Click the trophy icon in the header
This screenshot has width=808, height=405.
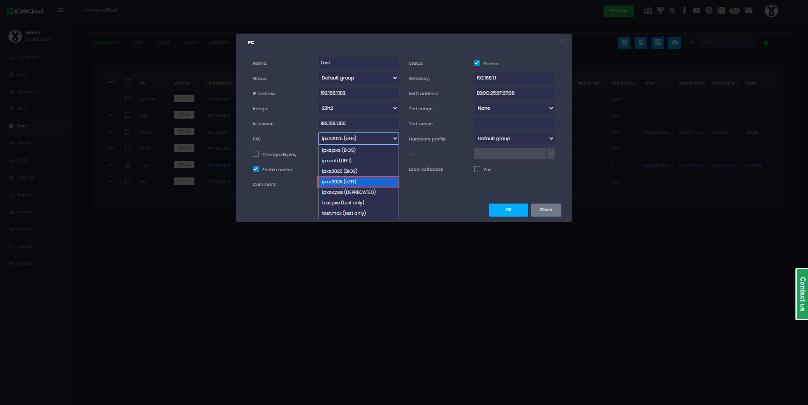[660, 11]
